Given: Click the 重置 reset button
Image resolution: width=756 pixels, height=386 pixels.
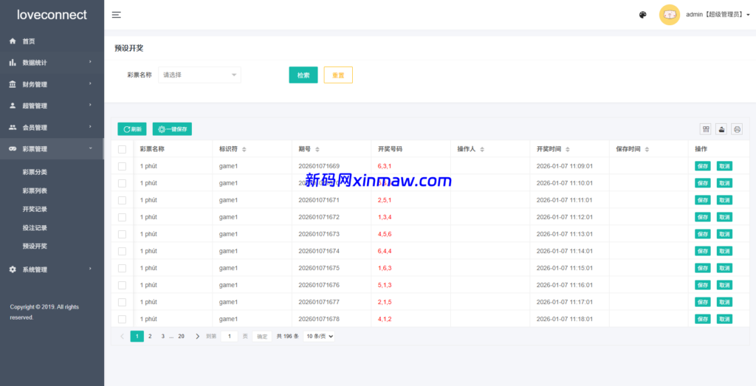Looking at the screenshot, I should [338, 75].
